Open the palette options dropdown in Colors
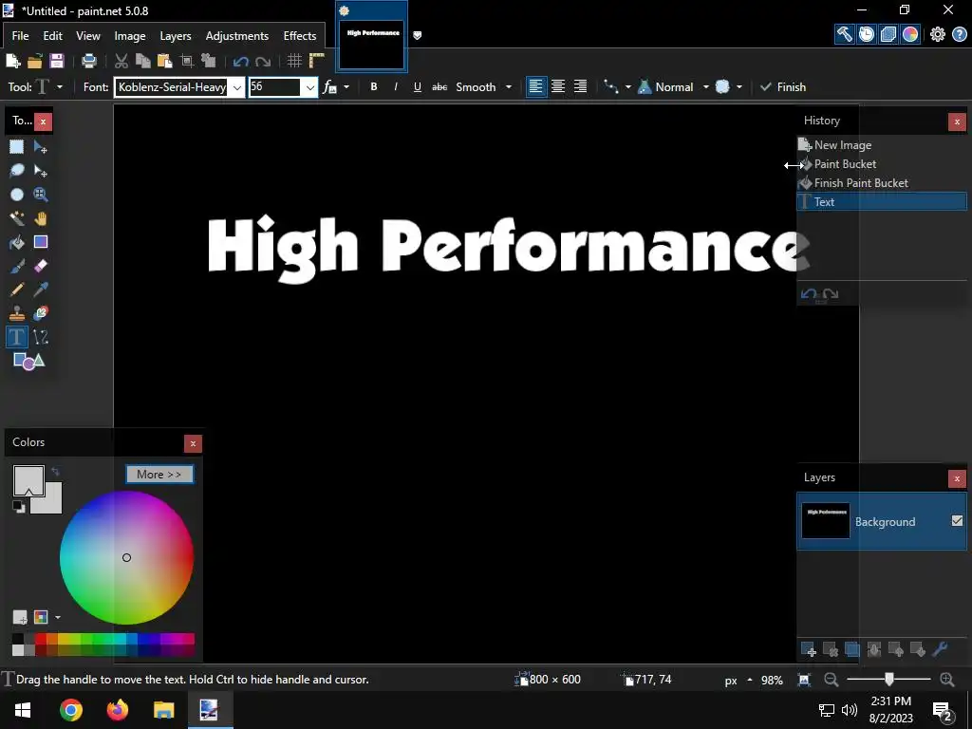The image size is (972, 729). point(58,617)
